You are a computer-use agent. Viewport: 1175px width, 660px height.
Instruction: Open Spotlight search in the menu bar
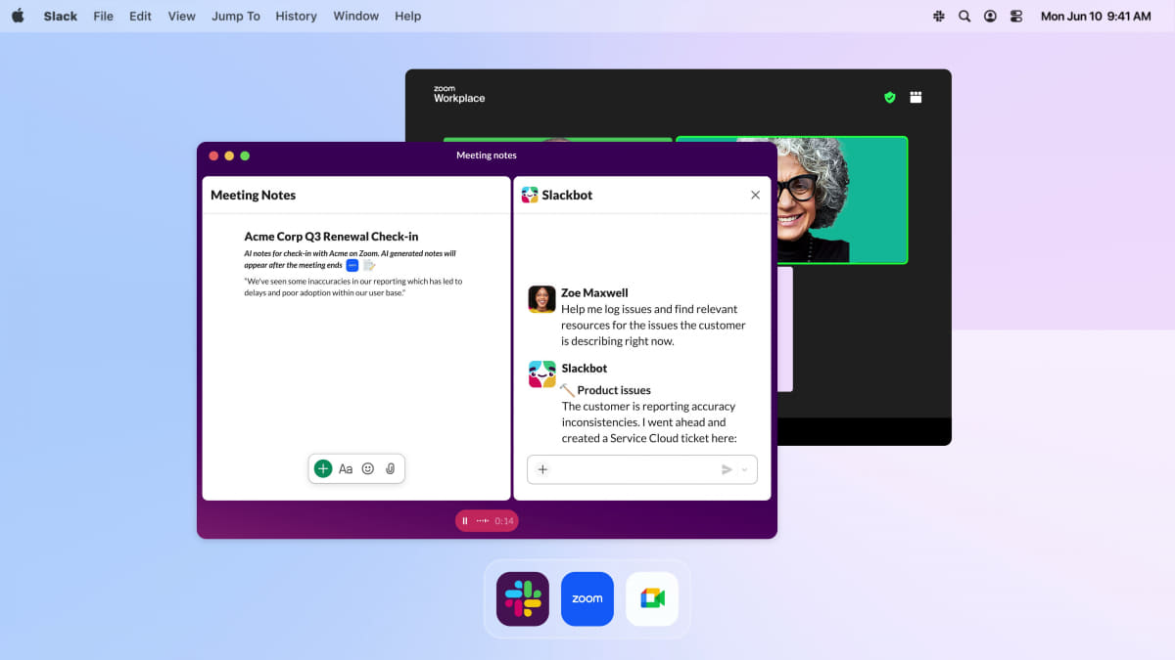tap(964, 16)
